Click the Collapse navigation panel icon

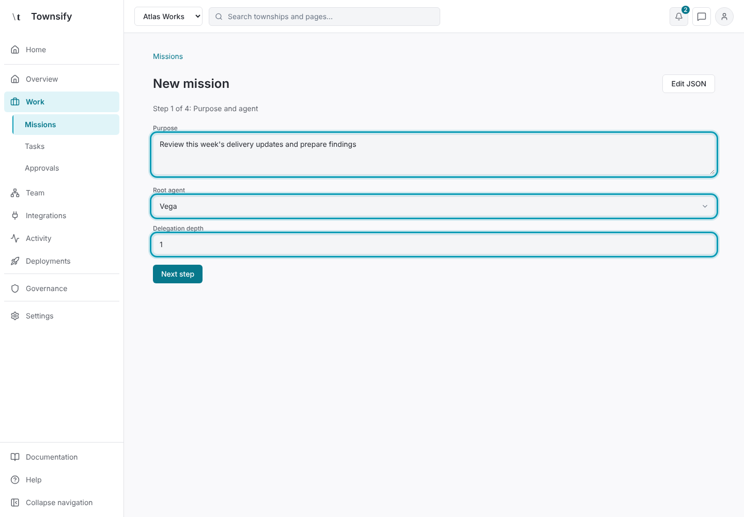coord(15,503)
